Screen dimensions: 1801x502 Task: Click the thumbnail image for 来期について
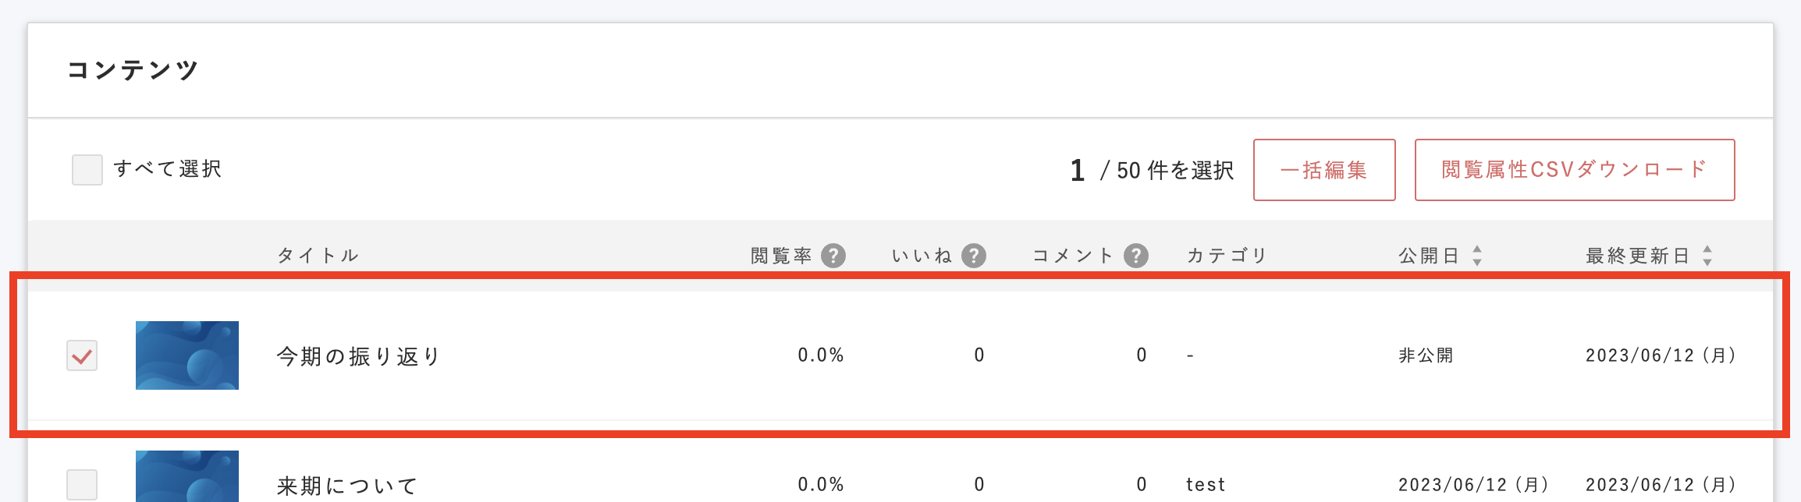click(188, 479)
